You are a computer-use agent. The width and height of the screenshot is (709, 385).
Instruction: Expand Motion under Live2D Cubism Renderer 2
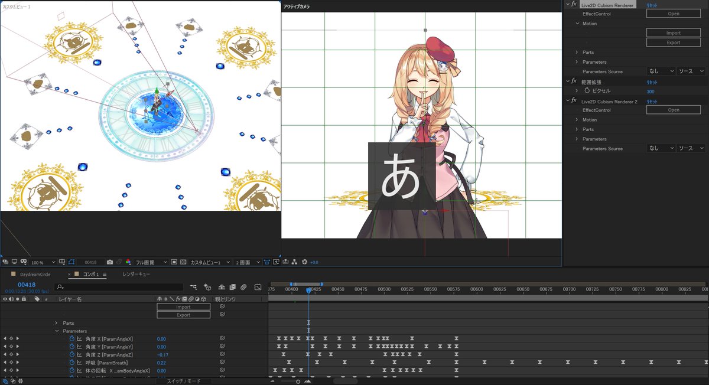click(x=577, y=120)
